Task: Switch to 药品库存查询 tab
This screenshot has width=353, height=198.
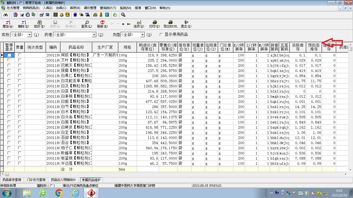Action: (12, 180)
